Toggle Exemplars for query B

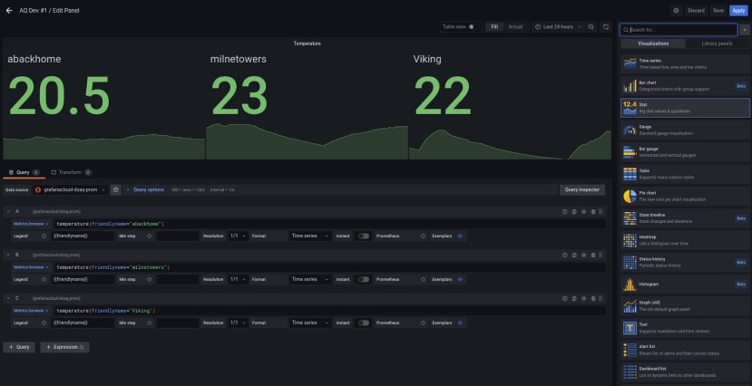[461, 279]
